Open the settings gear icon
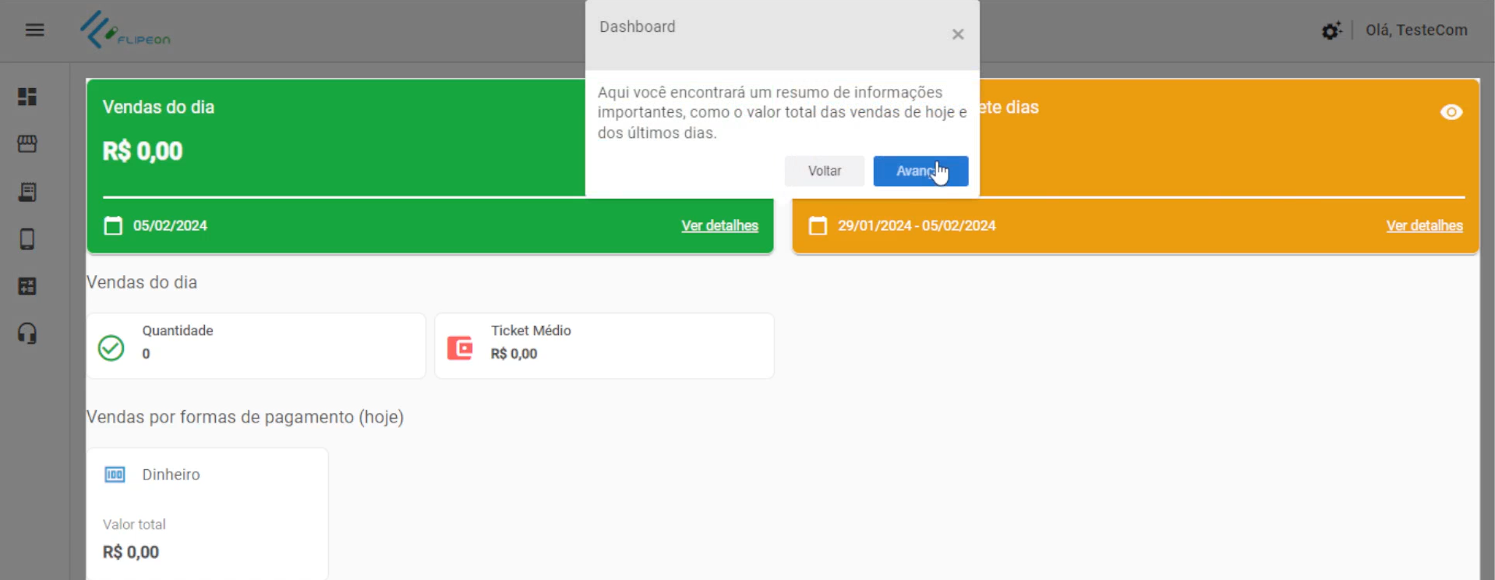 [x=1331, y=30]
